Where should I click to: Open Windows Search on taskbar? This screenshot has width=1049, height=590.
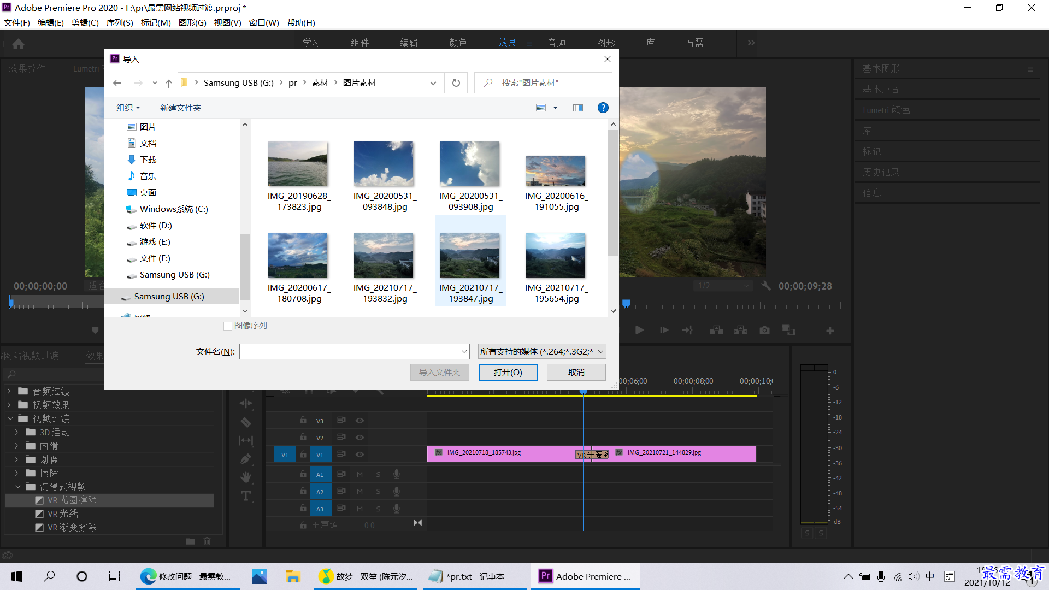coord(49,576)
